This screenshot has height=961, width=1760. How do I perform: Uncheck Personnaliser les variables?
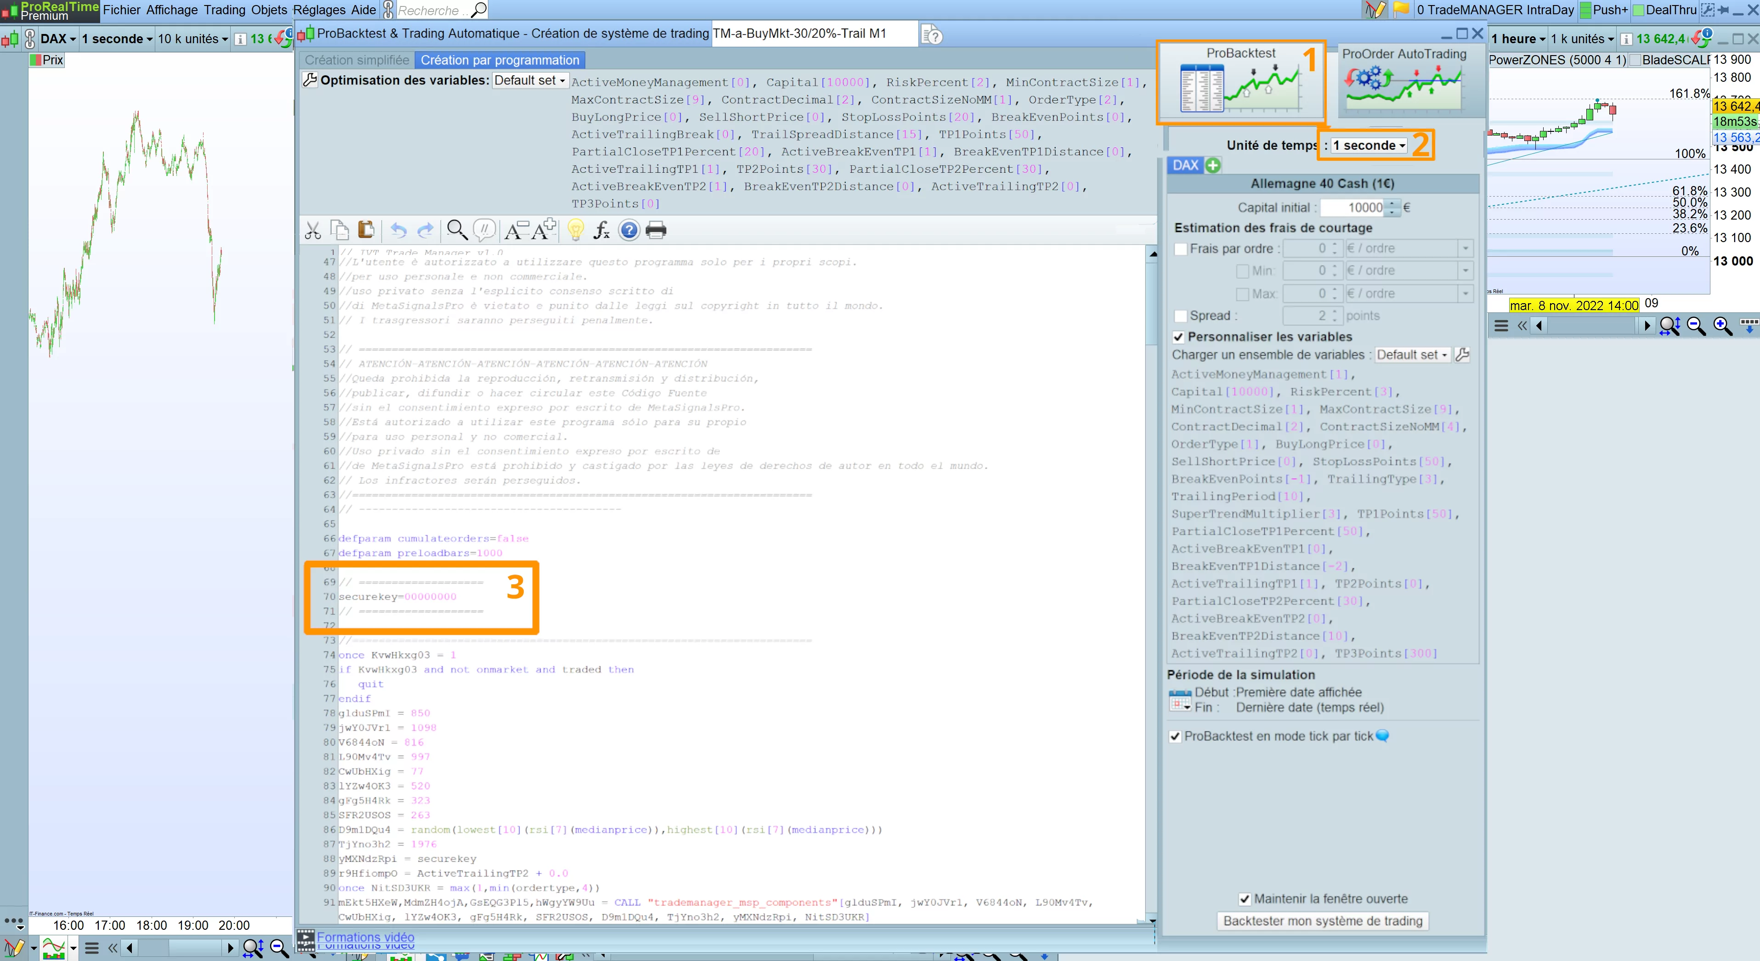click(x=1178, y=337)
